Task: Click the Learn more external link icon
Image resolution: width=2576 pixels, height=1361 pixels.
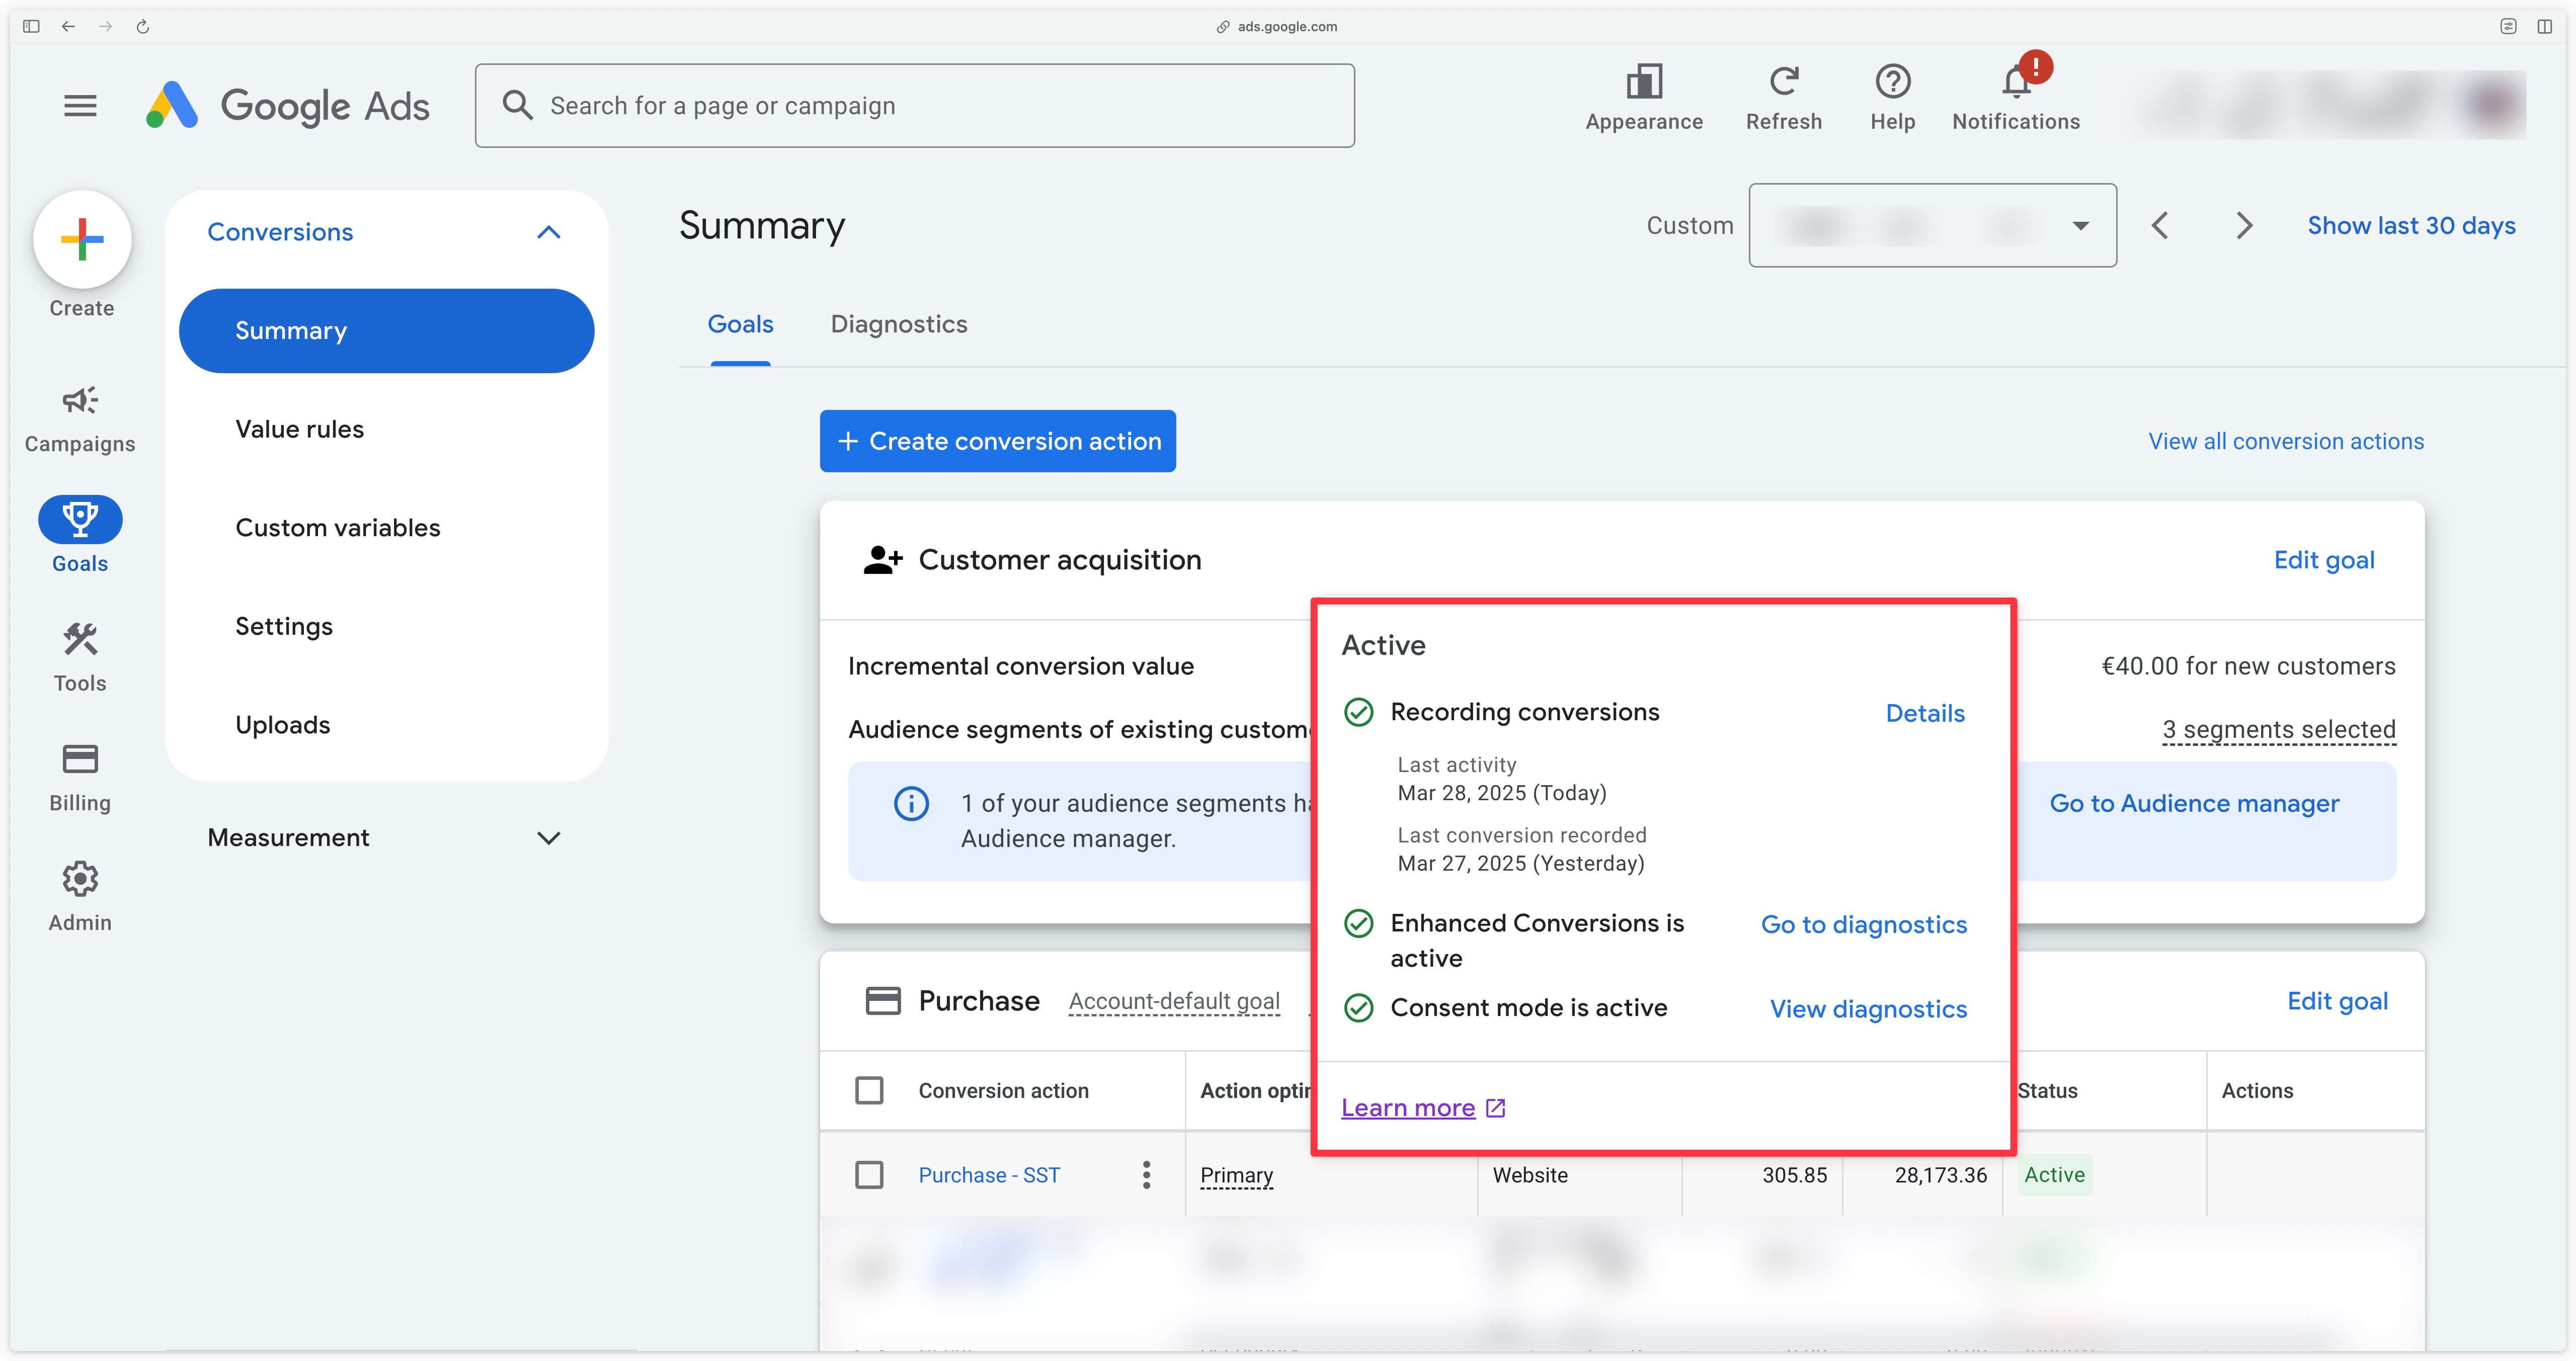Action: point(1496,1108)
